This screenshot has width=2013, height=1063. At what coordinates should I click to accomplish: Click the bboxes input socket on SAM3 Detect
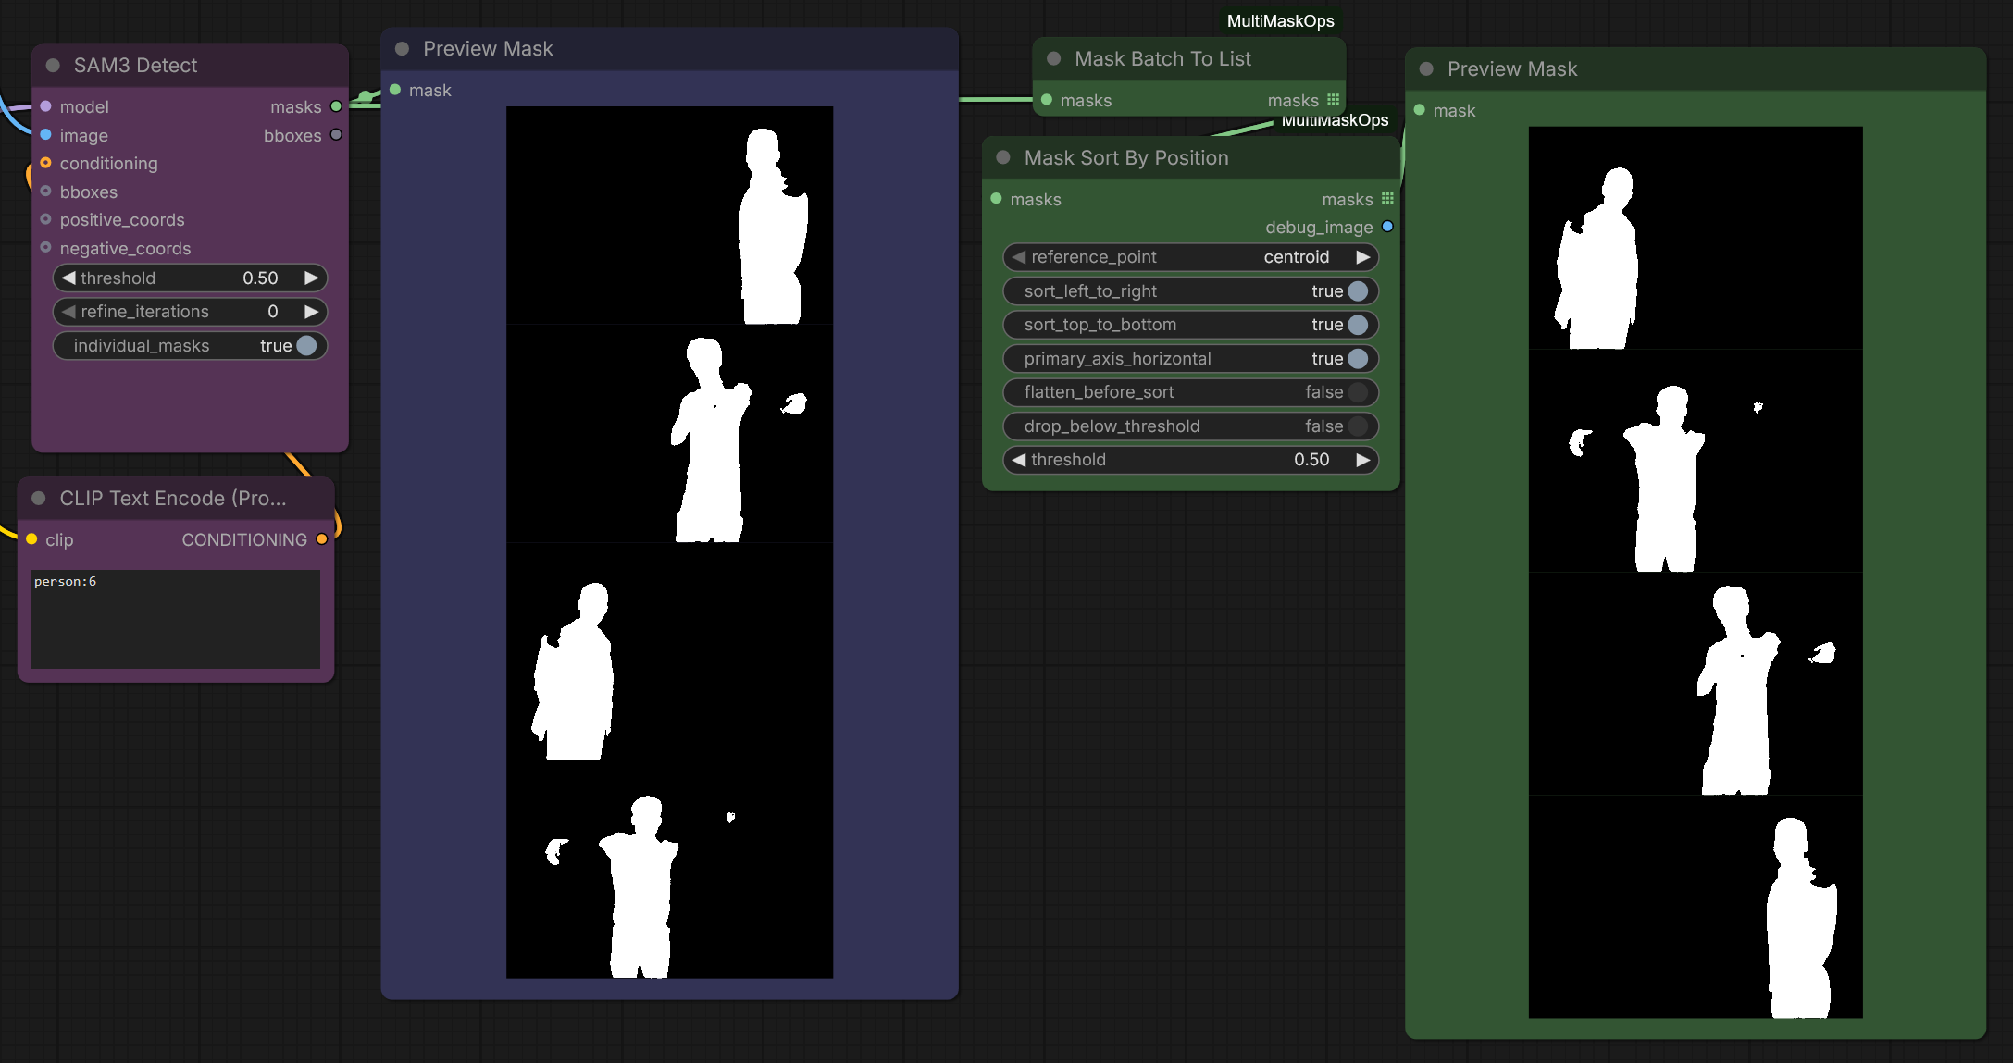coord(45,192)
